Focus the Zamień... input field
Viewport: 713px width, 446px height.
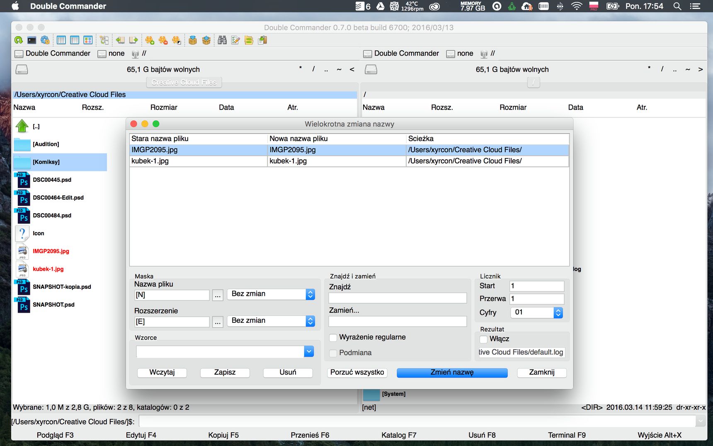pyautogui.click(x=398, y=322)
